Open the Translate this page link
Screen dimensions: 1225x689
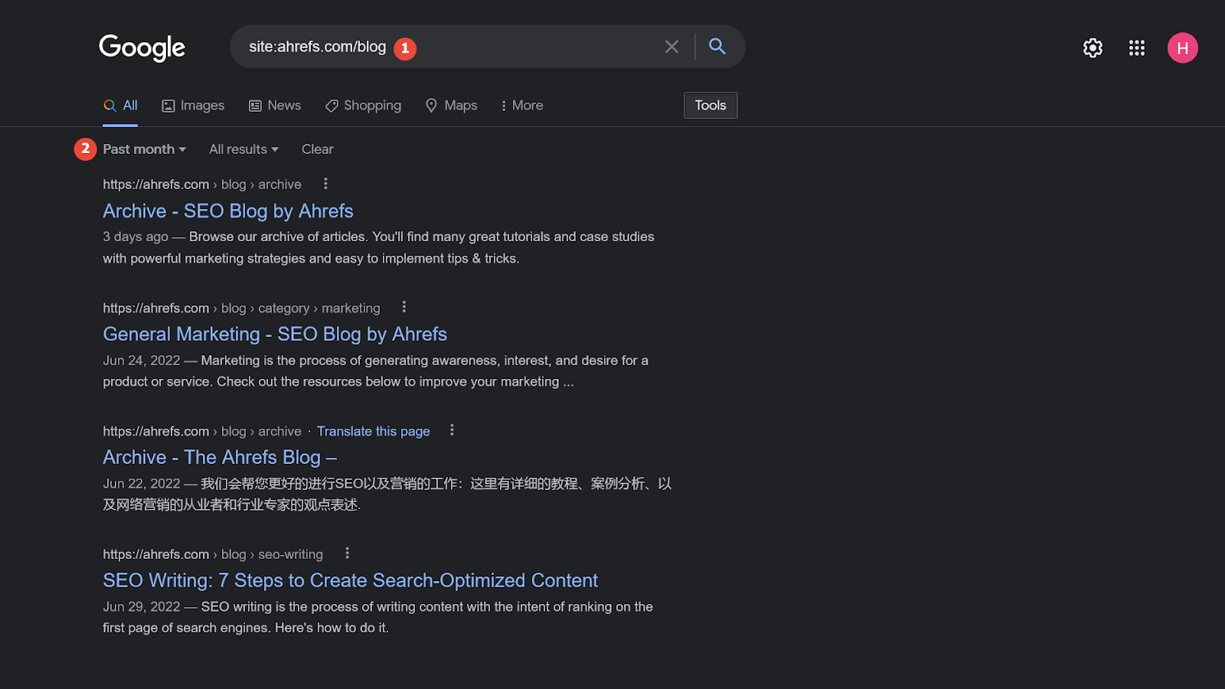[374, 431]
